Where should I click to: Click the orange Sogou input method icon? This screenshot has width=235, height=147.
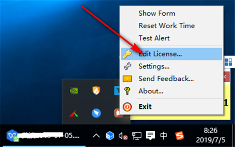point(179,136)
